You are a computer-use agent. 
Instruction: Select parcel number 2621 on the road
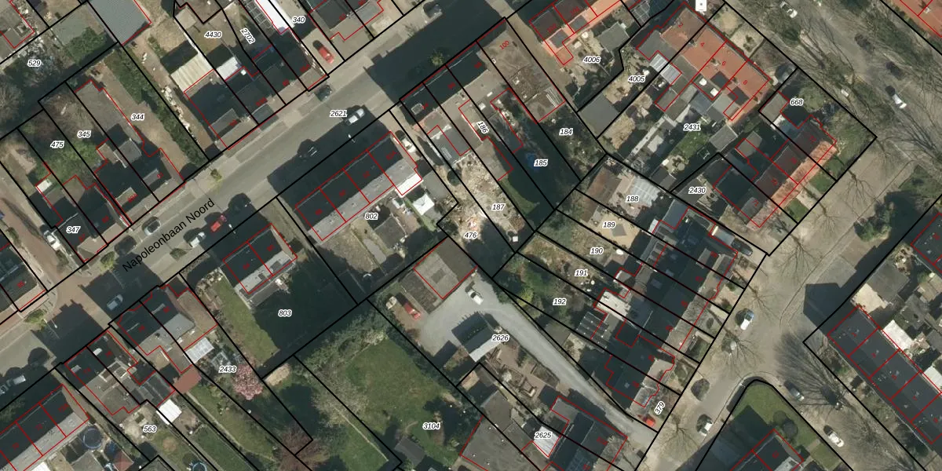338,114
